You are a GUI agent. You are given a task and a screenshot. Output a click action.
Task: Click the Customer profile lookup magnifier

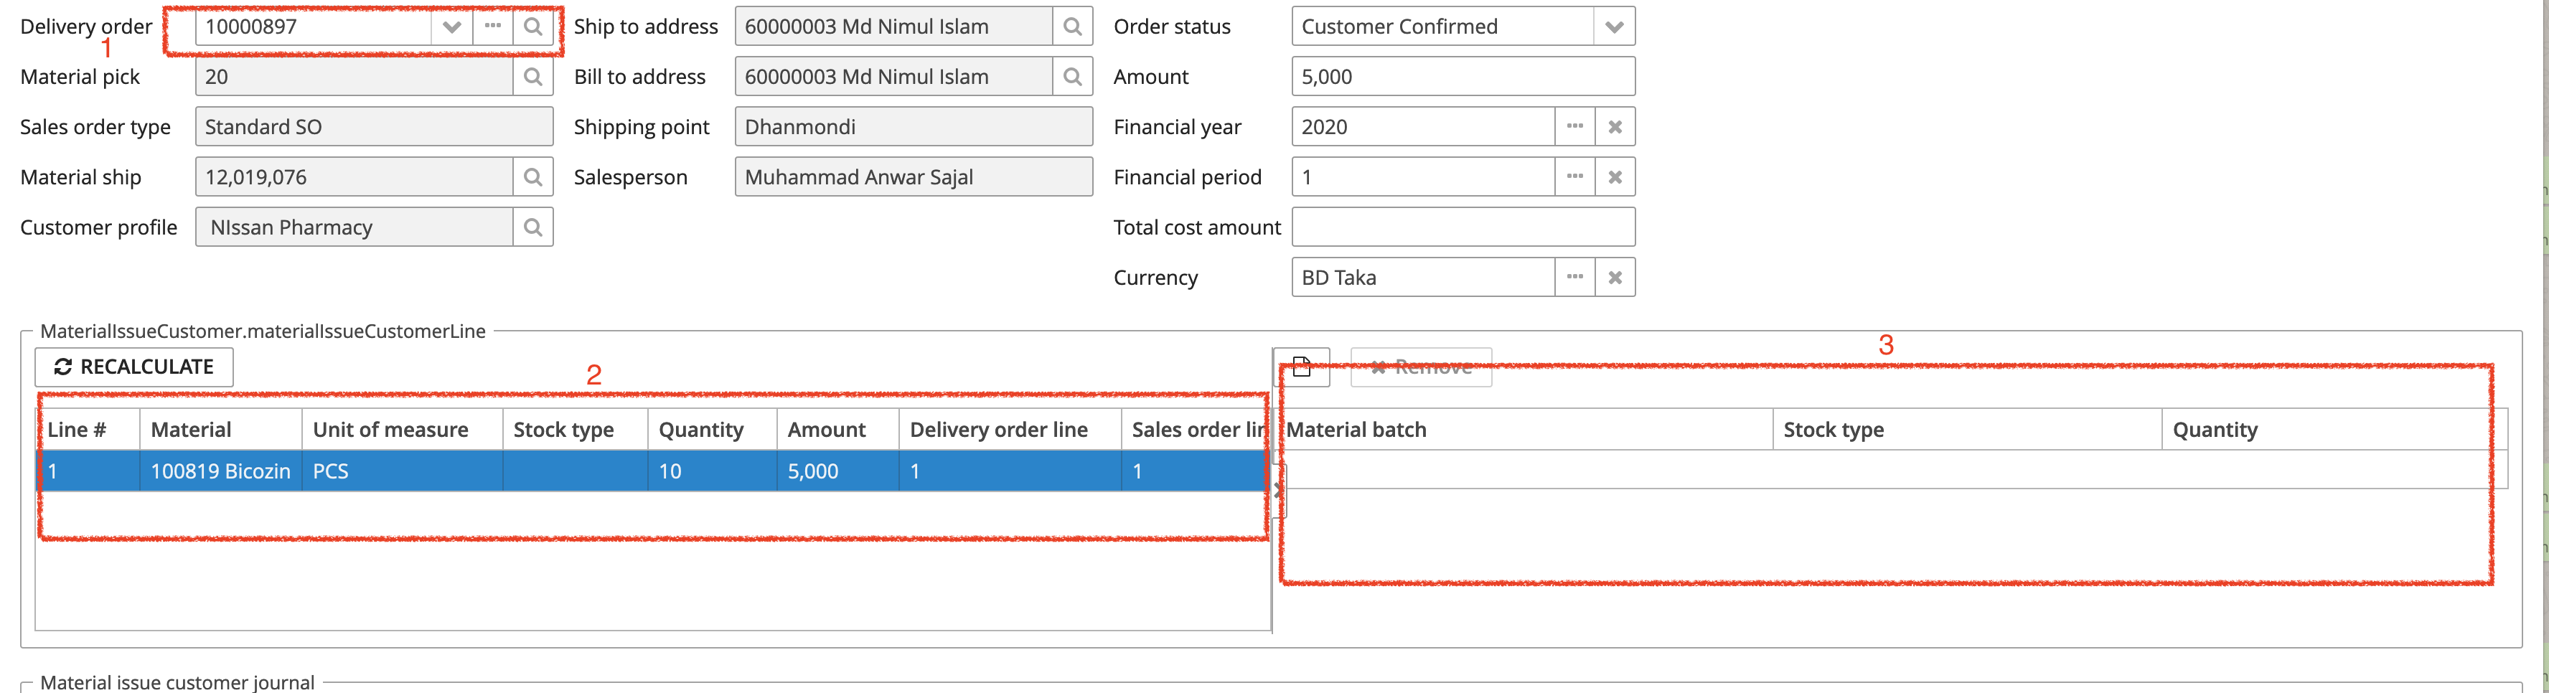(x=532, y=227)
